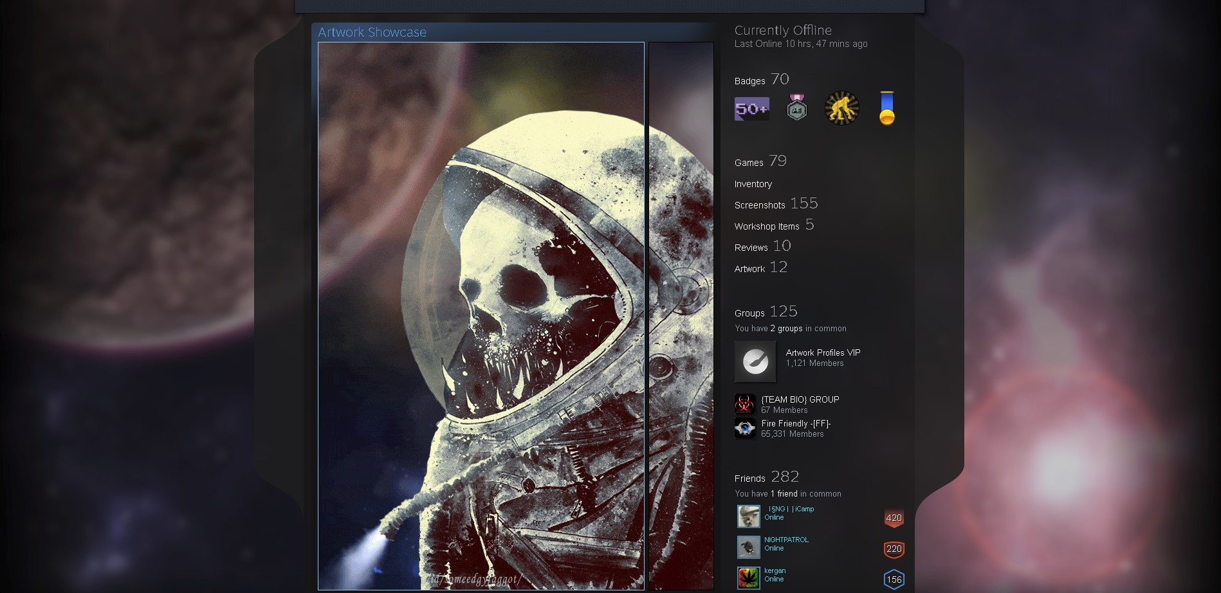Open NIGHTPATROL friend's avatar
The image size is (1221, 593).
(x=749, y=547)
